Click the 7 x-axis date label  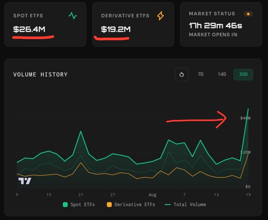tap(184, 195)
